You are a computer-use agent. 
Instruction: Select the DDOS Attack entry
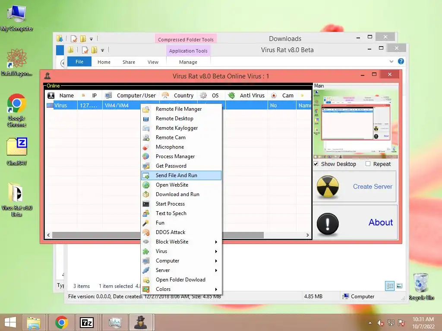coord(181,232)
